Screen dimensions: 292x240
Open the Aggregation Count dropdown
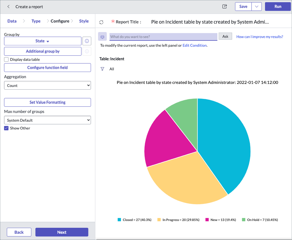47,86
